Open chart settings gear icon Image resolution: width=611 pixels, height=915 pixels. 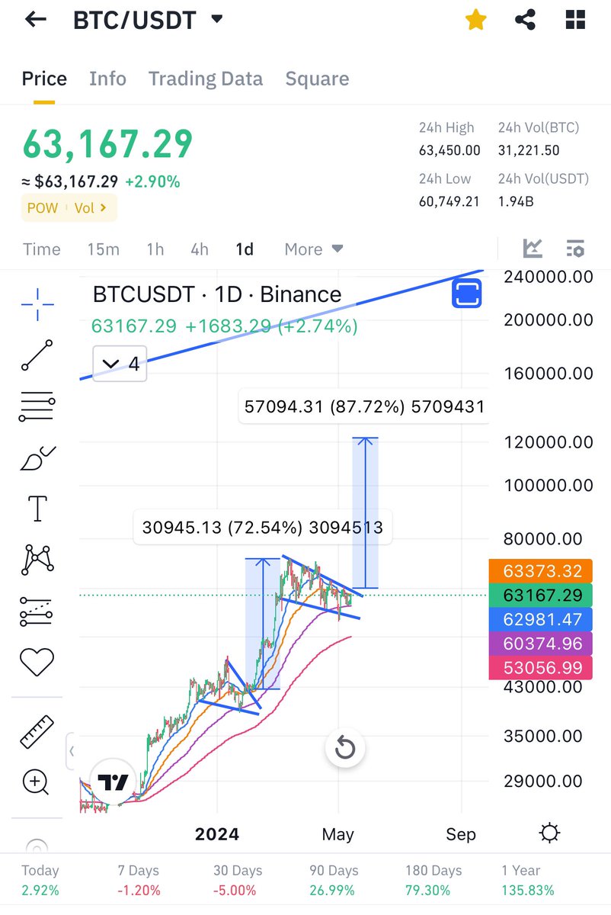point(549,833)
